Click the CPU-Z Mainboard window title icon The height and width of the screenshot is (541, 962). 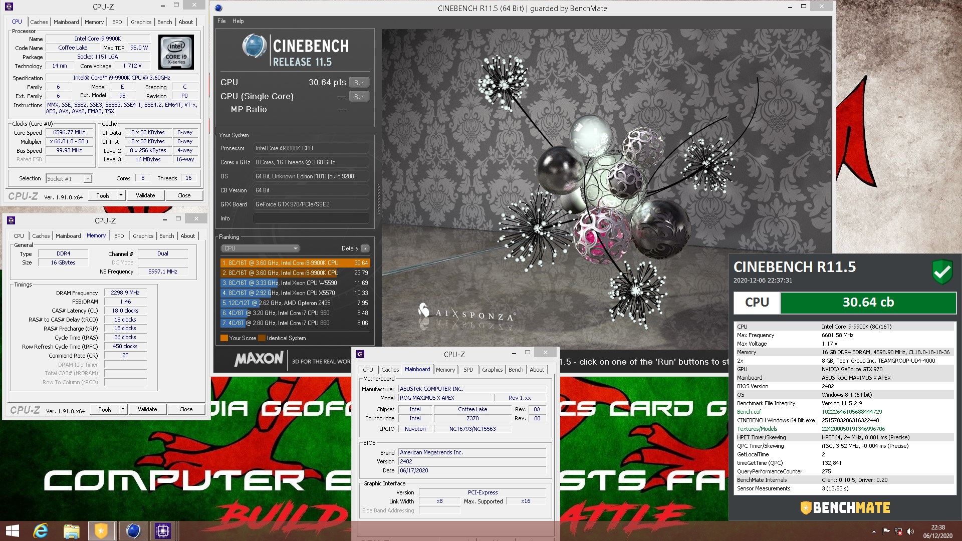[360, 354]
